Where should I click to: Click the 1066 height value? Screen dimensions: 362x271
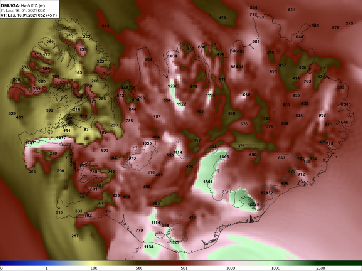(x=245, y=95)
